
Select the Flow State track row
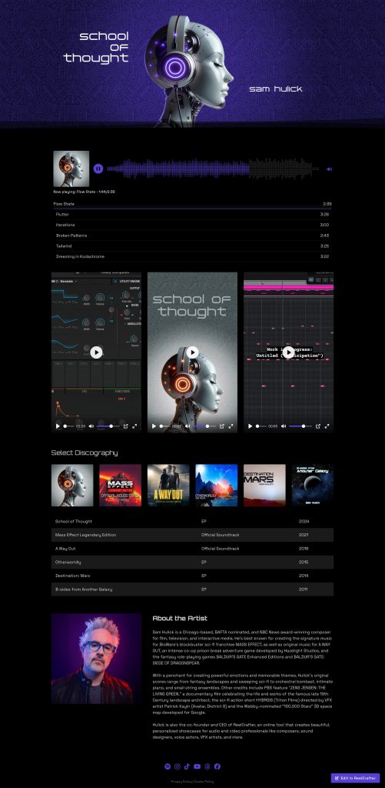193,204
